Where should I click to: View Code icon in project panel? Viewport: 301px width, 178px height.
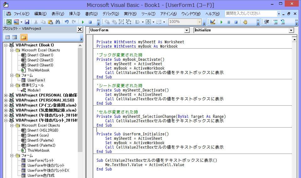click(x=8, y=37)
